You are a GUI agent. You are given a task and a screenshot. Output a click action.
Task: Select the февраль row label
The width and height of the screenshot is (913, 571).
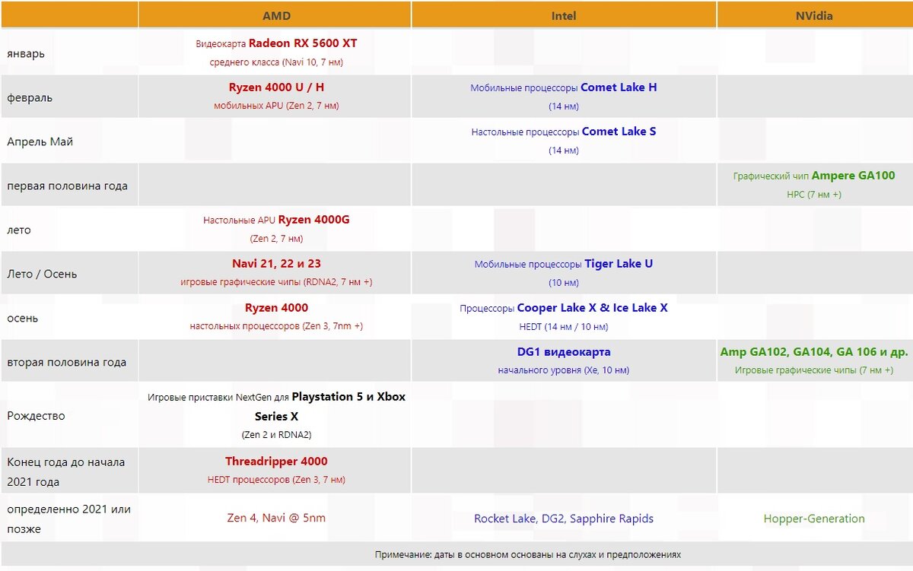click(x=30, y=97)
